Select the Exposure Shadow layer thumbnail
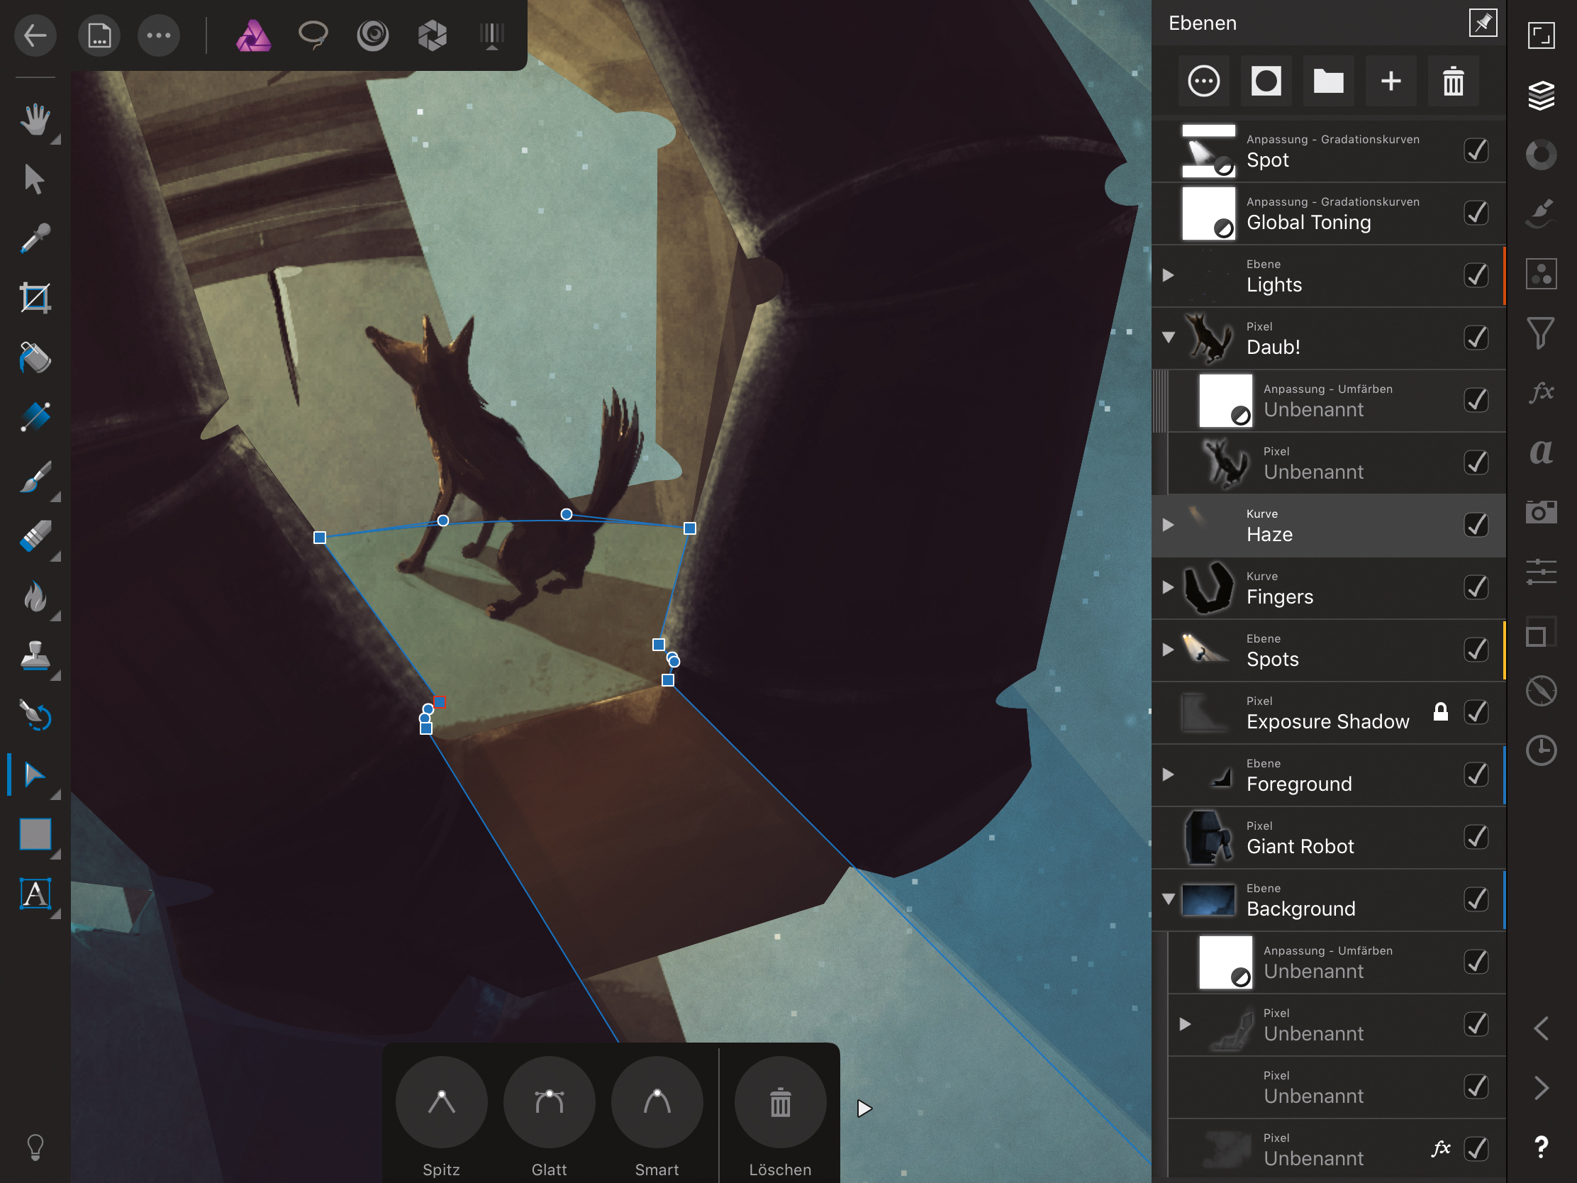Screen dimensions: 1577x1183 [1208, 712]
